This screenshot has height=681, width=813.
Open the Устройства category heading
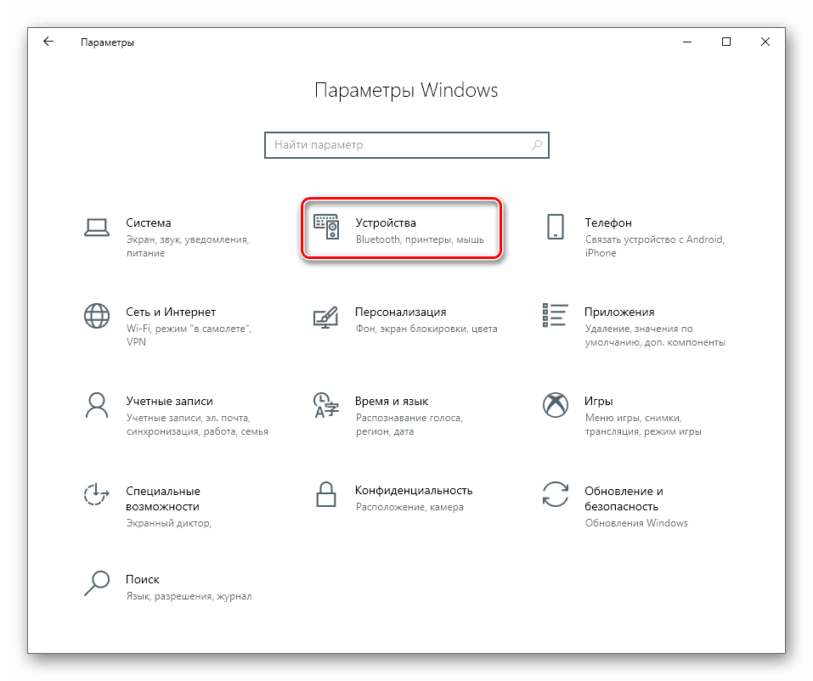385,222
